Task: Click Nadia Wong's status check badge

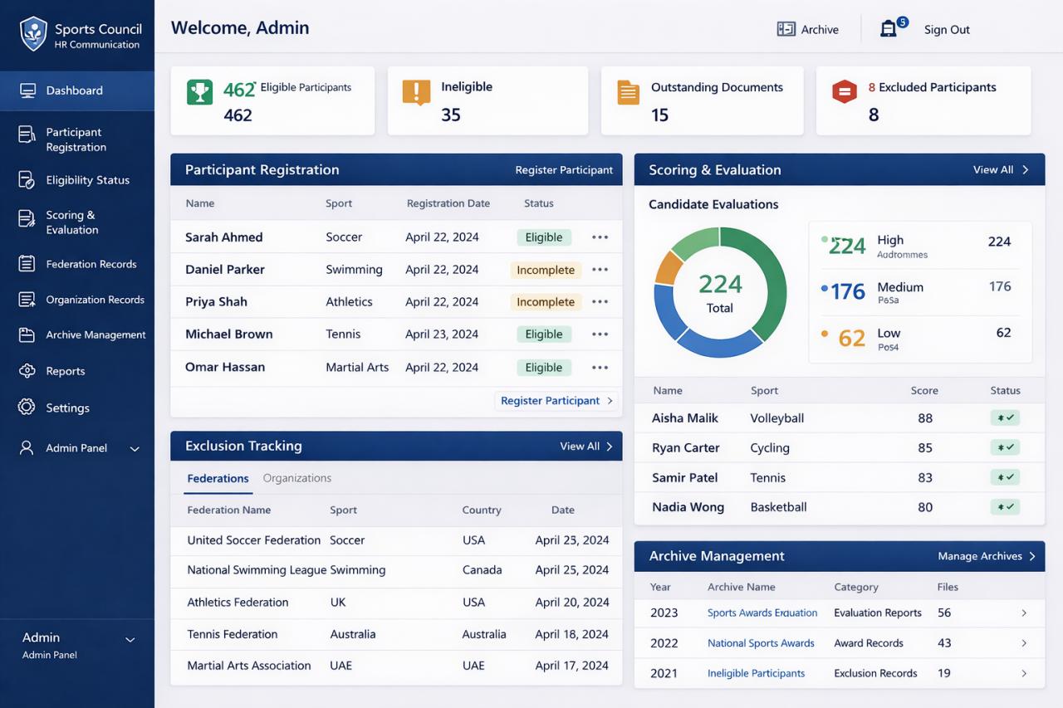Action: pyautogui.click(x=1005, y=507)
